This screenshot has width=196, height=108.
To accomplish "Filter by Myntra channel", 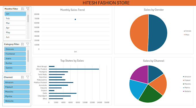I will coord(17,96).
